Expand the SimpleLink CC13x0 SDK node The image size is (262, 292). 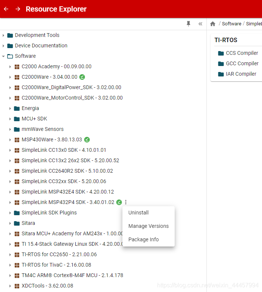[10, 150]
